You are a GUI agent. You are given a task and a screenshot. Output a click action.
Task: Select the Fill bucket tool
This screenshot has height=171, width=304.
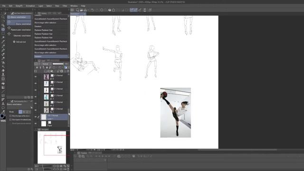point(3,83)
